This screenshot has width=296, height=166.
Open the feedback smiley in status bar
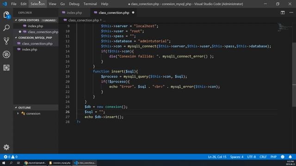283,157
